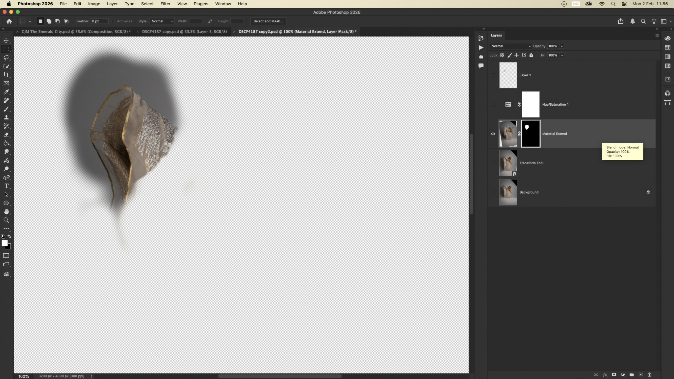Hide the Material Extend layer

(493, 134)
